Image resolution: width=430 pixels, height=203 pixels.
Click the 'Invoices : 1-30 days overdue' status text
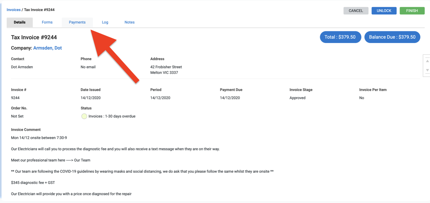pos(112,116)
